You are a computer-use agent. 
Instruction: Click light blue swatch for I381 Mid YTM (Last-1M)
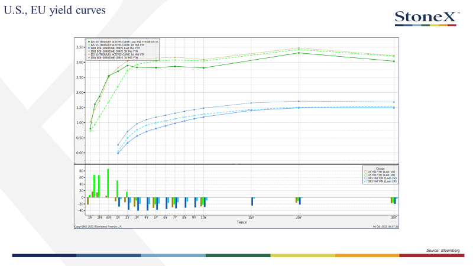365,181
